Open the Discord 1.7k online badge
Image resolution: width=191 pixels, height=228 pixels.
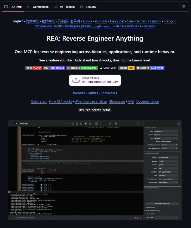150,68
